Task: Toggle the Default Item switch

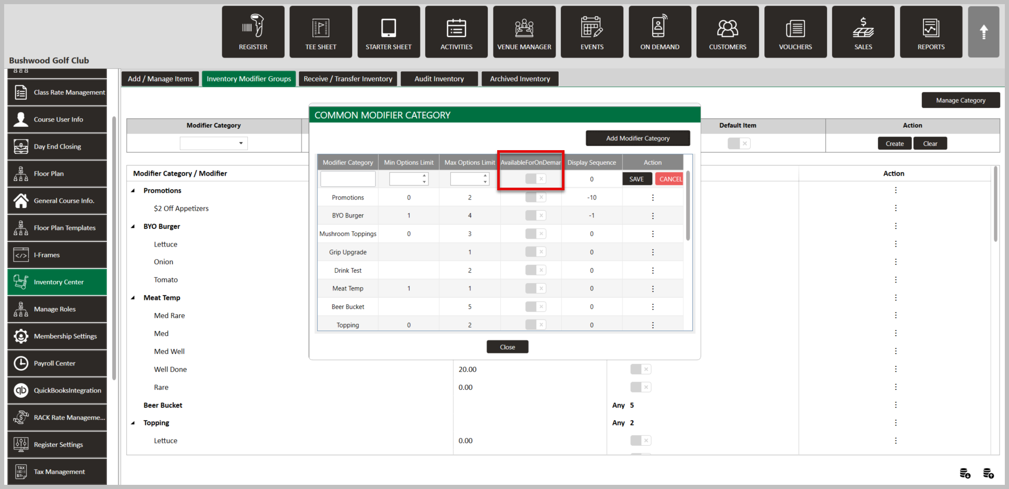Action: 739,143
